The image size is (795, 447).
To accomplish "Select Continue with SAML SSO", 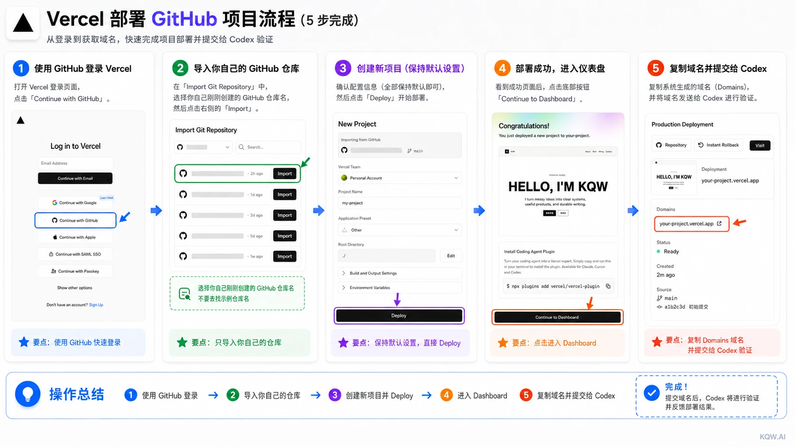I will click(x=75, y=254).
